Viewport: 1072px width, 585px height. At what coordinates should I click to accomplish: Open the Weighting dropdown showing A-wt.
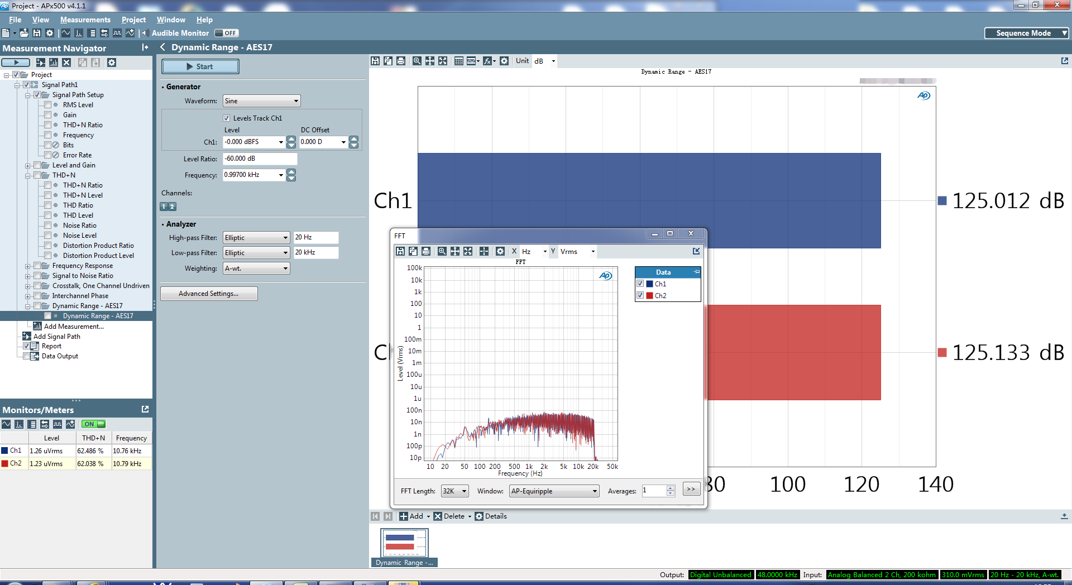point(256,268)
